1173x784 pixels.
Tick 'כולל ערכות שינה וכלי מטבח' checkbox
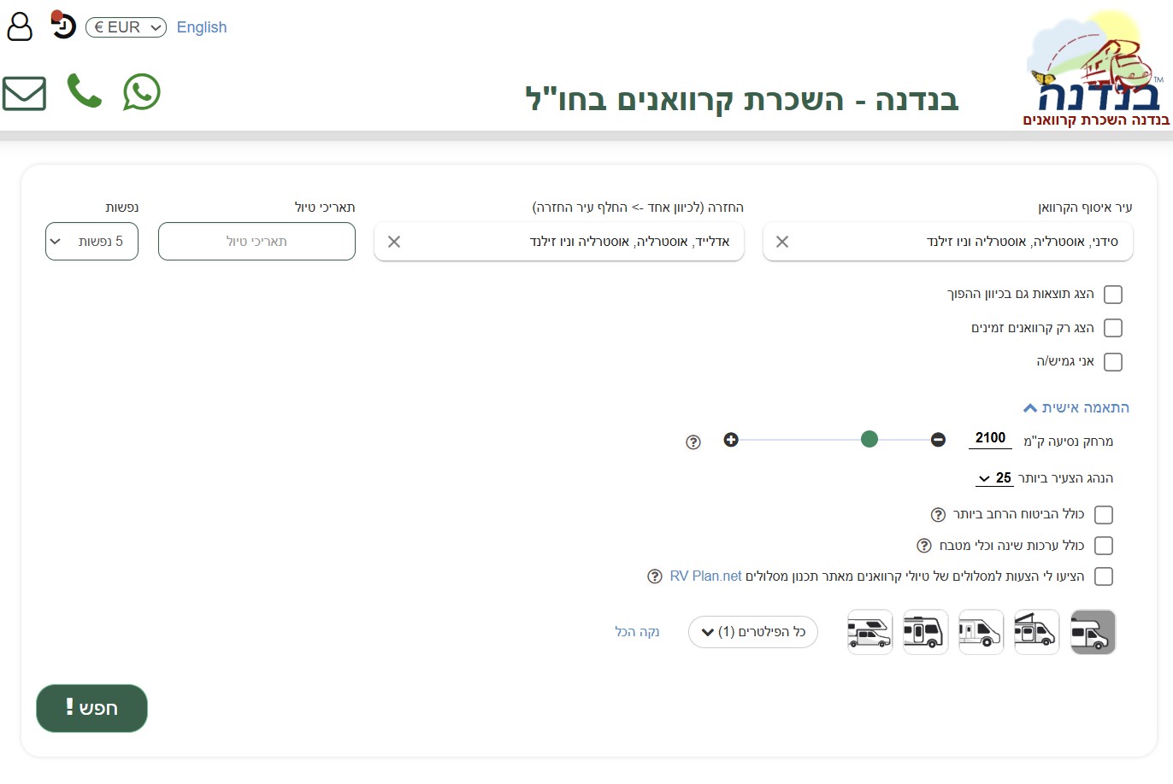click(1104, 546)
